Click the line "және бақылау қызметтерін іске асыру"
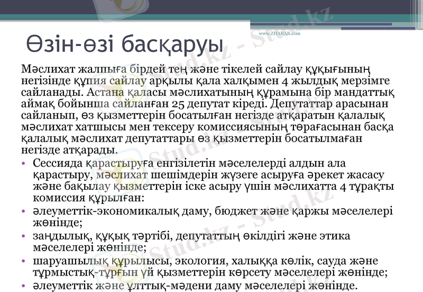The width and height of the screenshot is (423, 292). point(214,187)
